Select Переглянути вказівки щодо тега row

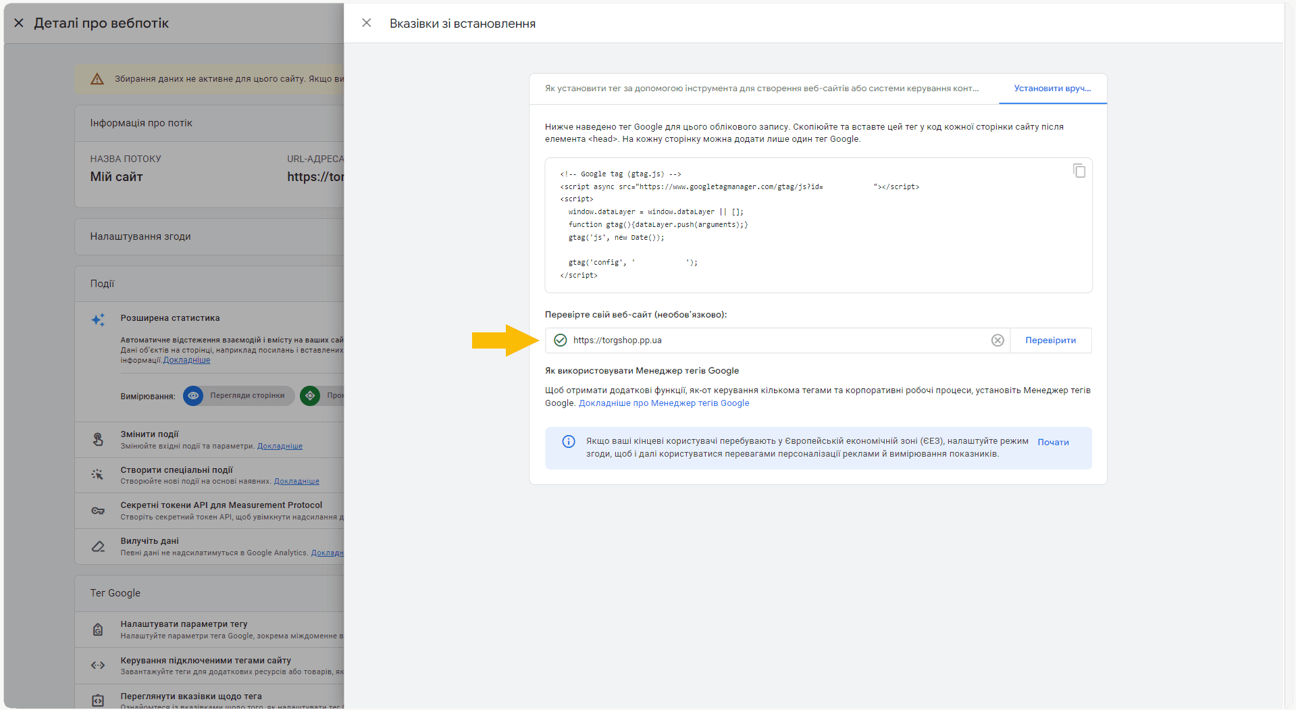pos(209,698)
